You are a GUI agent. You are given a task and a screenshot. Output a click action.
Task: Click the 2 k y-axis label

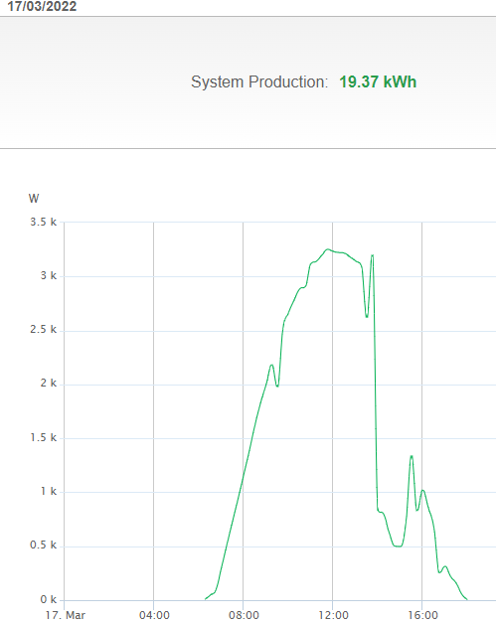coord(49,384)
